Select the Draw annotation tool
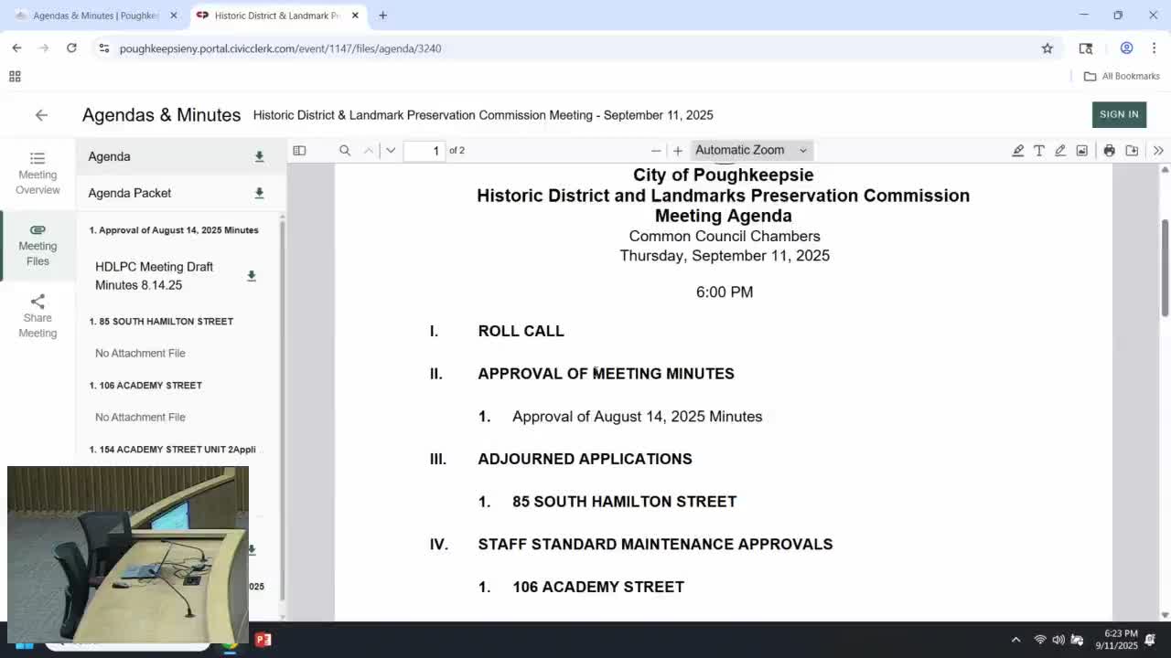Viewport: 1171px width, 658px height. 1060,150
